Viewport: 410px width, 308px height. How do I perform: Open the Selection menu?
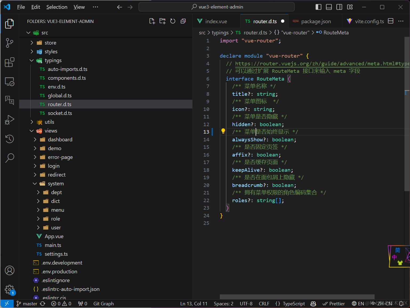point(57,7)
